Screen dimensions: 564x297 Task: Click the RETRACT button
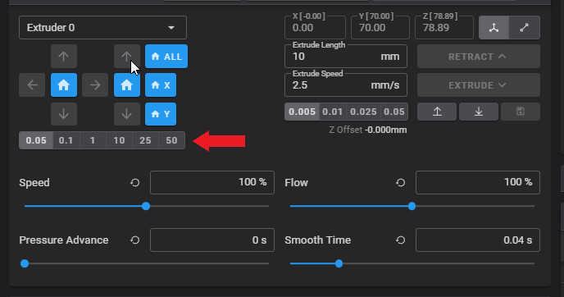(479, 57)
